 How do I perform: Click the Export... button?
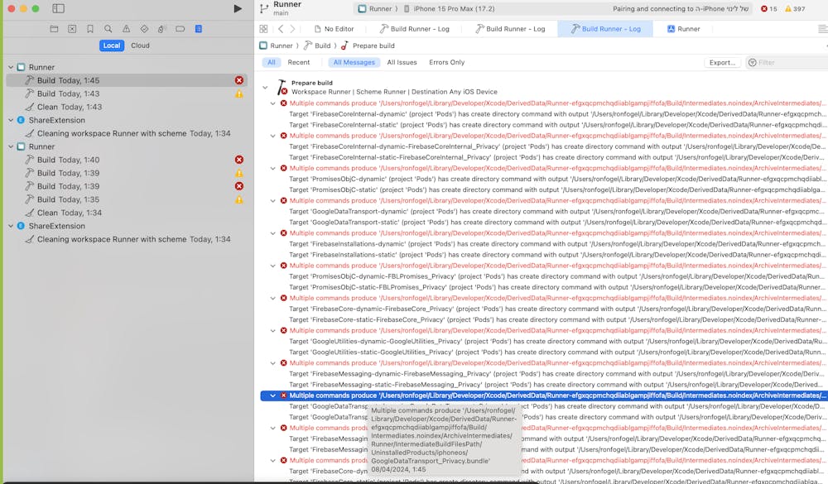722,62
